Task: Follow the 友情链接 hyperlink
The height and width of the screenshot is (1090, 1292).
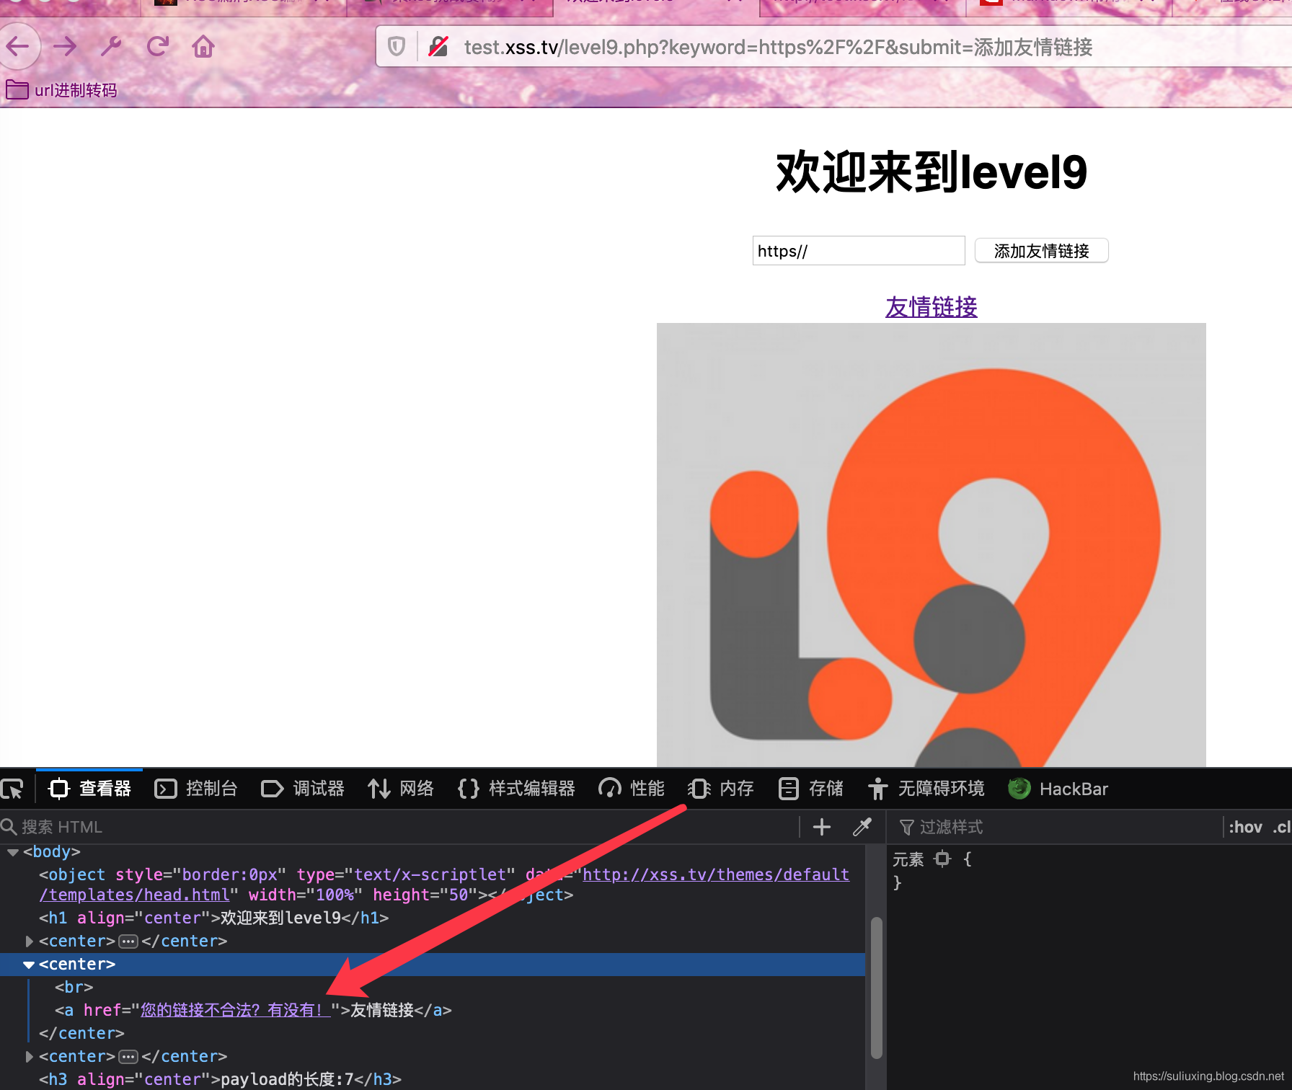Action: (x=931, y=307)
